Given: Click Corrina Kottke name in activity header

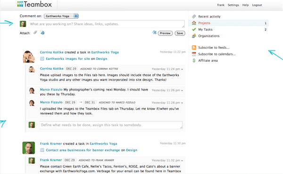Looking at the screenshot, I should click(51, 52).
